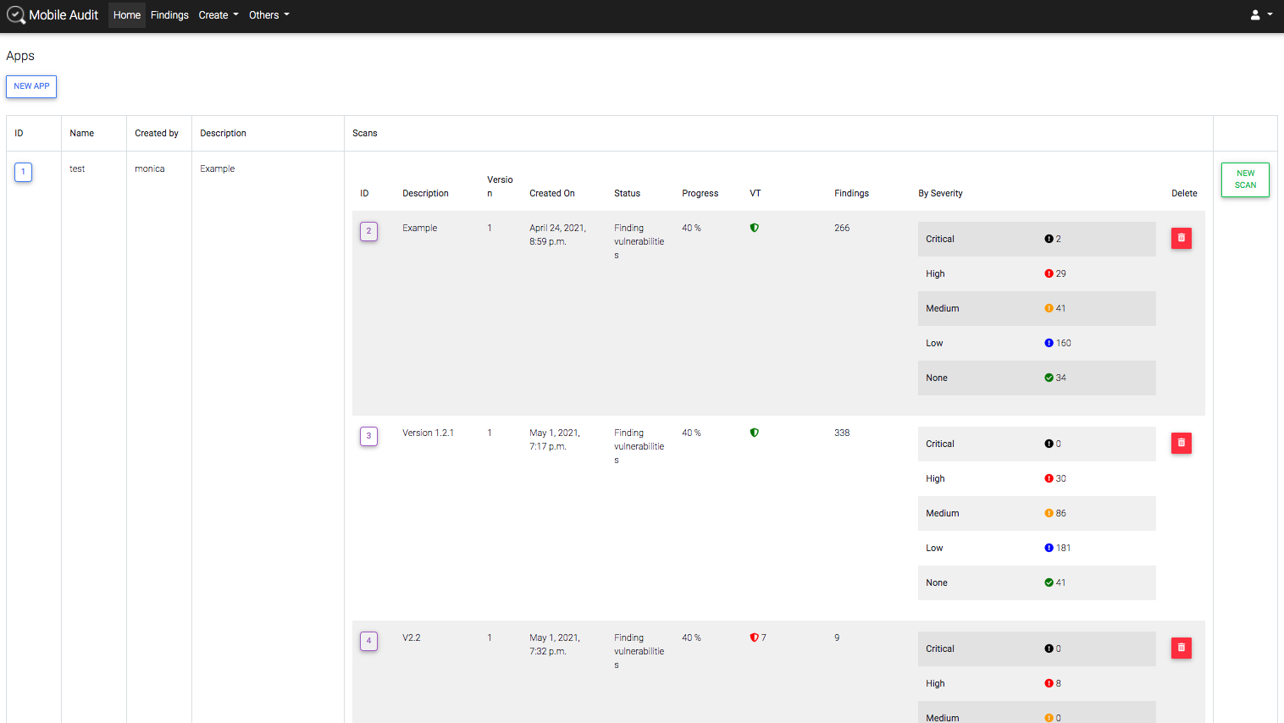Click 'May 1, 2021, 7:32 p.m.' date
This screenshot has width=1284, height=723.
point(555,644)
